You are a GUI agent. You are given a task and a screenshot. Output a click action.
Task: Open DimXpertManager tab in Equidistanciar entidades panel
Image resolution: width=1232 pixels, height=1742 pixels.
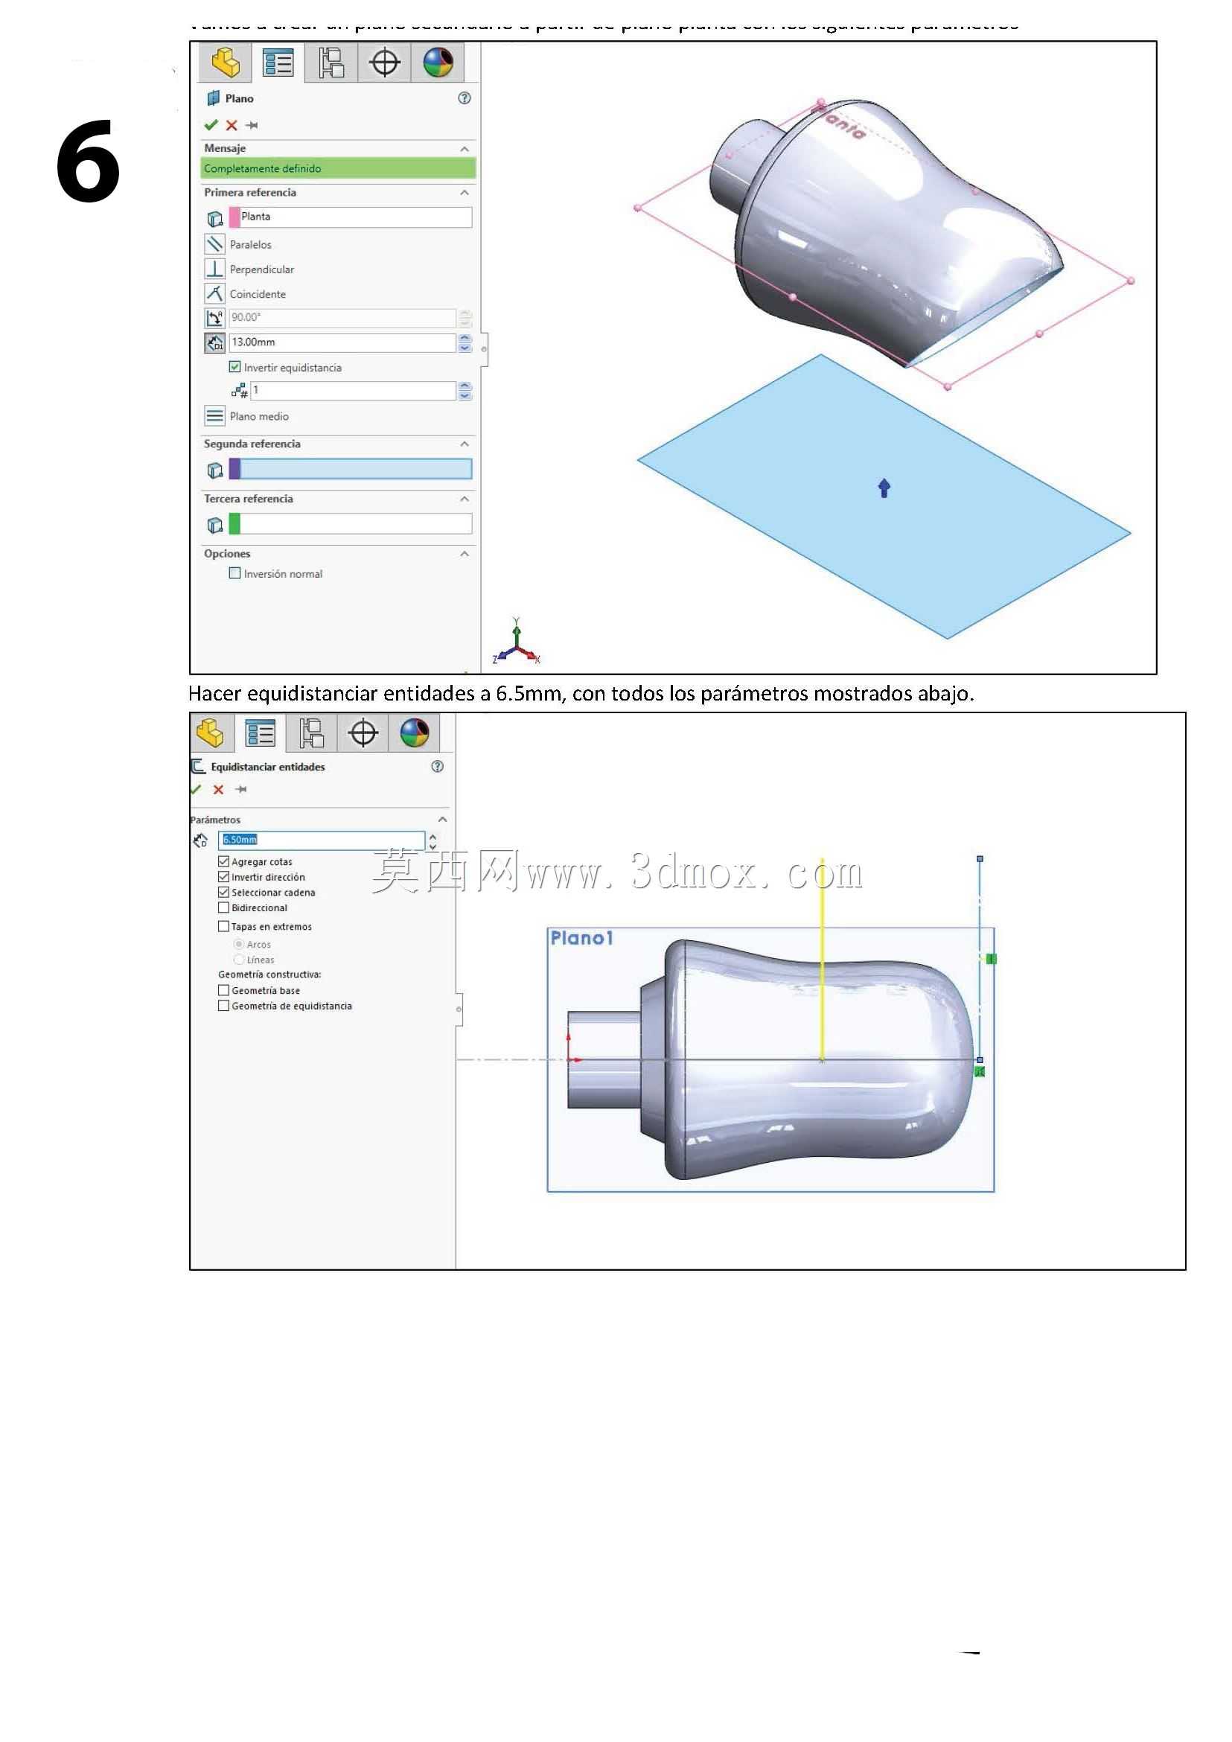point(363,734)
